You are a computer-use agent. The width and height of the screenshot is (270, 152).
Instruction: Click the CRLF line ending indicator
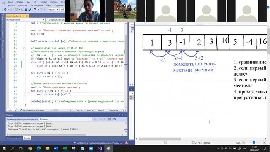(x=124, y=110)
